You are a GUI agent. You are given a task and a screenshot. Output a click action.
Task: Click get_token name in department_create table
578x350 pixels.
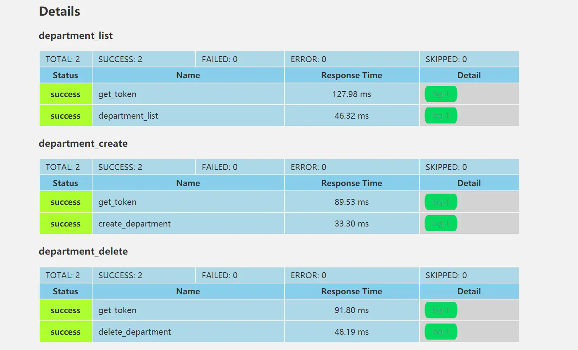pyautogui.click(x=188, y=202)
